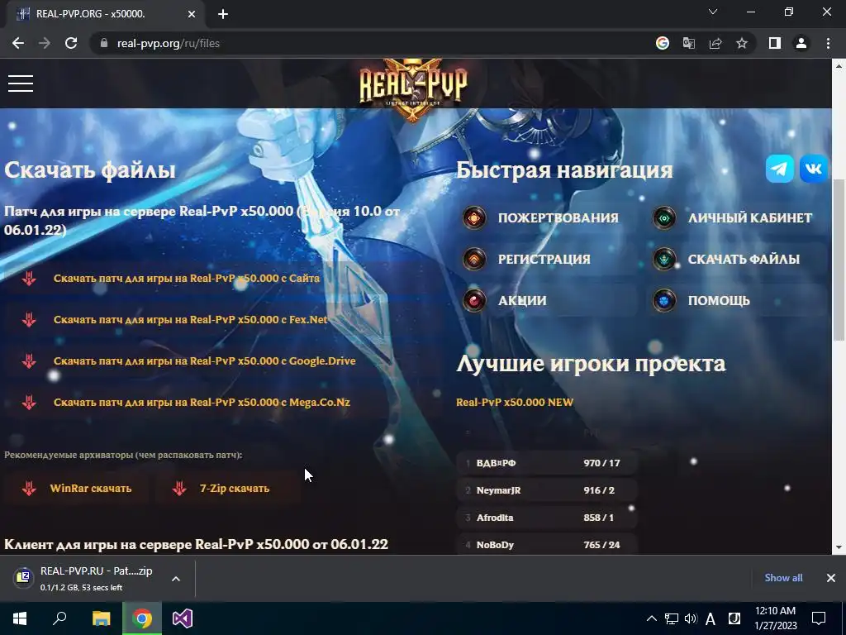The width and height of the screenshot is (846, 635).
Task: Click player NeymarJR ranking row
Action: tap(547, 490)
